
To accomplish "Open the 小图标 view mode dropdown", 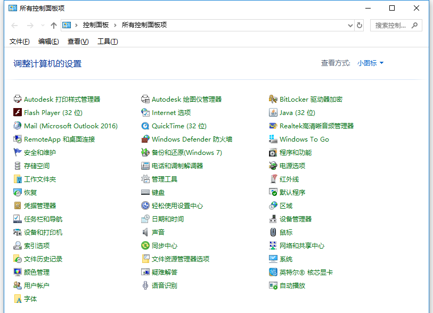I will pos(370,63).
